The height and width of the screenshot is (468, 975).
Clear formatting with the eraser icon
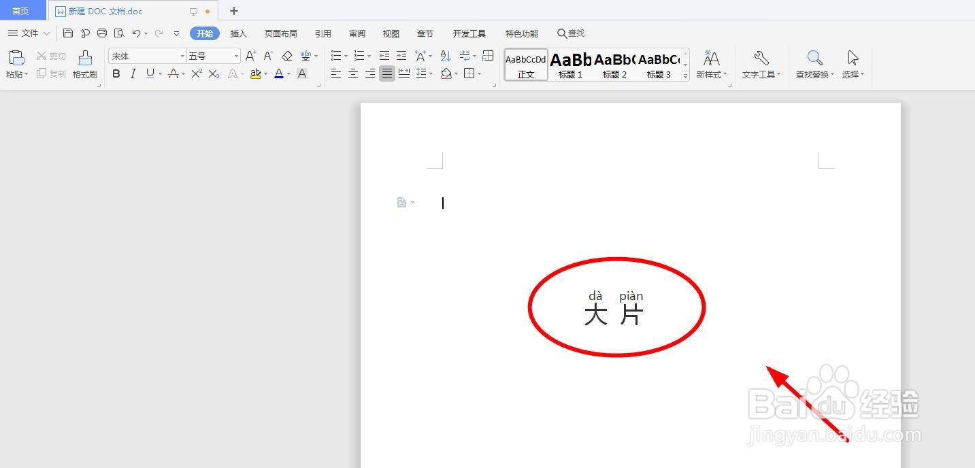point(286,55)
